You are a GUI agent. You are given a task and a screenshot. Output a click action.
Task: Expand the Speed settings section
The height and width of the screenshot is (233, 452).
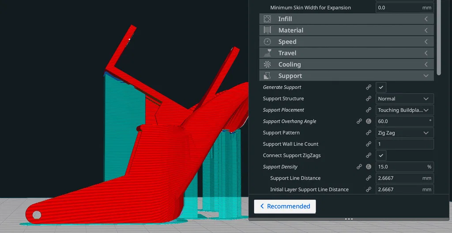pyautogui.click(x=347, y=42)
